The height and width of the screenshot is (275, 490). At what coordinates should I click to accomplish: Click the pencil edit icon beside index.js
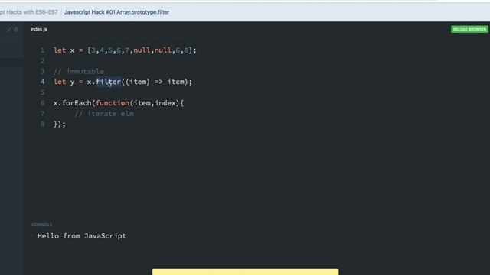(9, 29)
